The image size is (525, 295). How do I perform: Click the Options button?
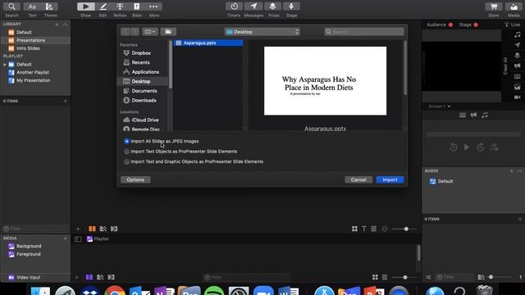(135, 179)
